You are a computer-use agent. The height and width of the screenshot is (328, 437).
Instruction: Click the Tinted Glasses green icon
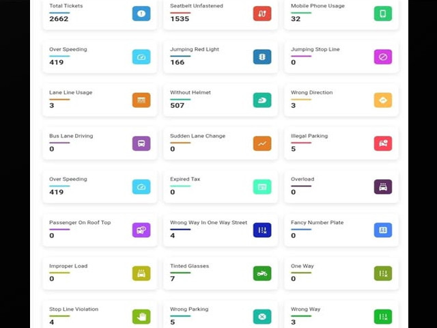click(x=262, y=273)
